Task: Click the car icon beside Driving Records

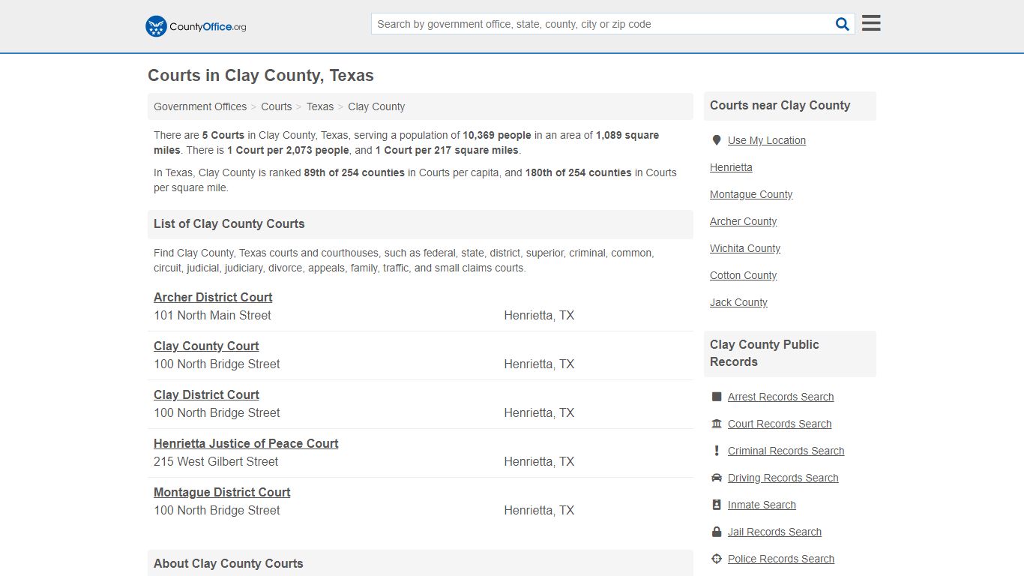Action: (x=716, y=478)
